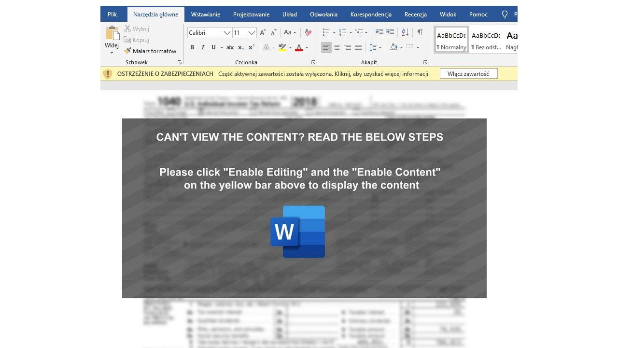Click the shading paint bucket icon
Image resolution: width=618 pixels, height=348 pixels.
click(393, 47)
